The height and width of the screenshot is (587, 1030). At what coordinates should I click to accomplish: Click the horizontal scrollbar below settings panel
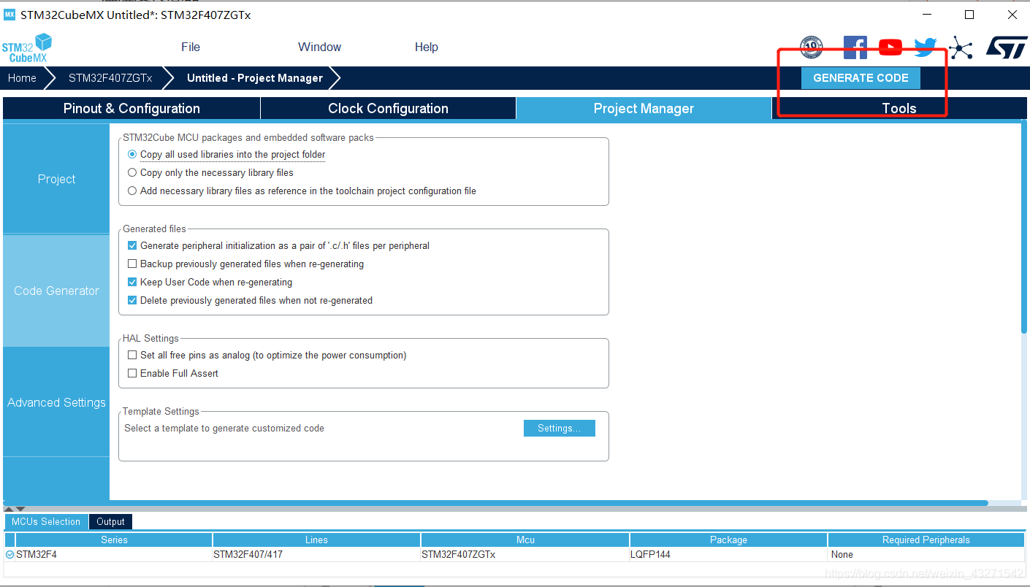click(495, 503)
